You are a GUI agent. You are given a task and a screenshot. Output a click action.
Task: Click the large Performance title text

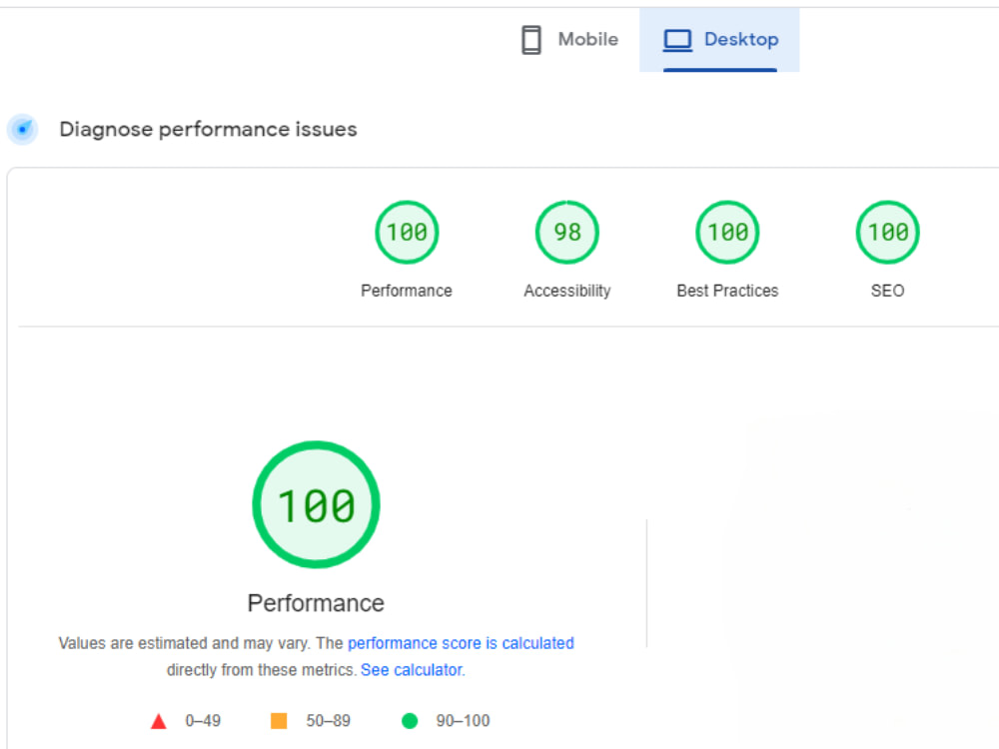click(316, 603)
